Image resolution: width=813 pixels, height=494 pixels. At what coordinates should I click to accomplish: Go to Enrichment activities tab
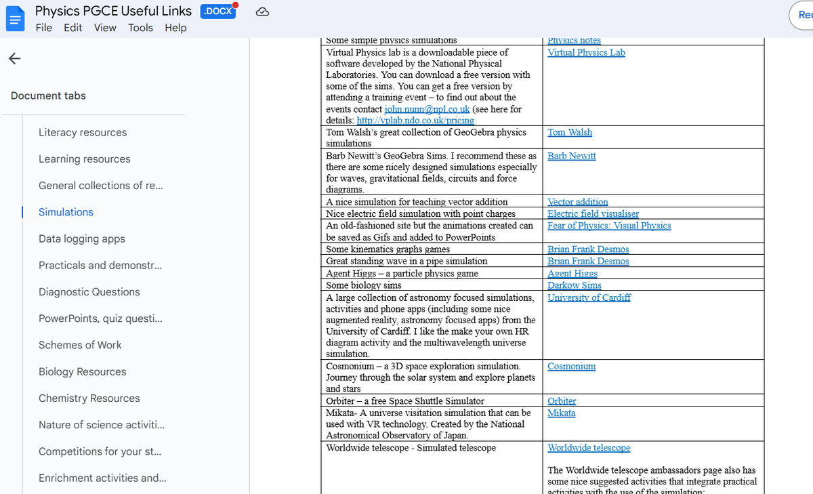click(x=102, y=478)
